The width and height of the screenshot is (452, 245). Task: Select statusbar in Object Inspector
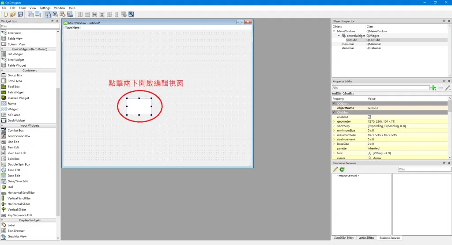coord(348,48)
